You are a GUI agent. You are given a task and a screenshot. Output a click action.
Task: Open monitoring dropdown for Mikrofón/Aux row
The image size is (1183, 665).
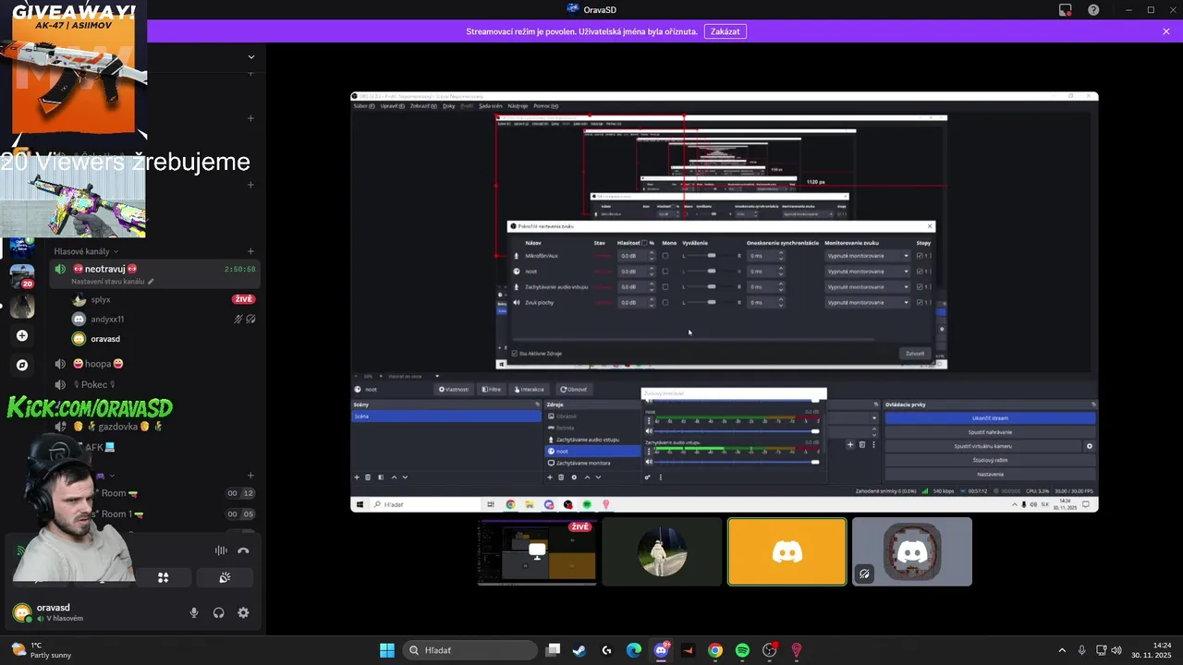(x=867, y=256)
